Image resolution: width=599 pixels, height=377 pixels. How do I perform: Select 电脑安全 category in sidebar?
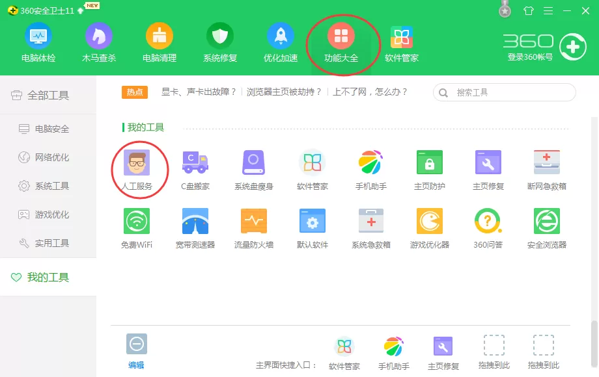48,129
